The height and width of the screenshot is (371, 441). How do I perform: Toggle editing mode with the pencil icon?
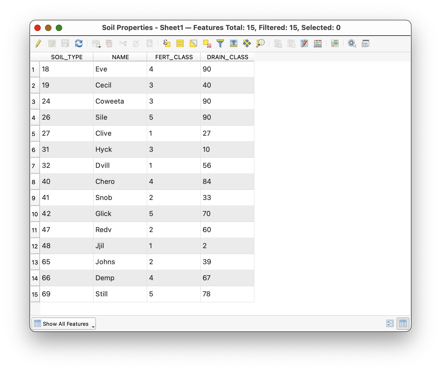[x=38, y=43]
